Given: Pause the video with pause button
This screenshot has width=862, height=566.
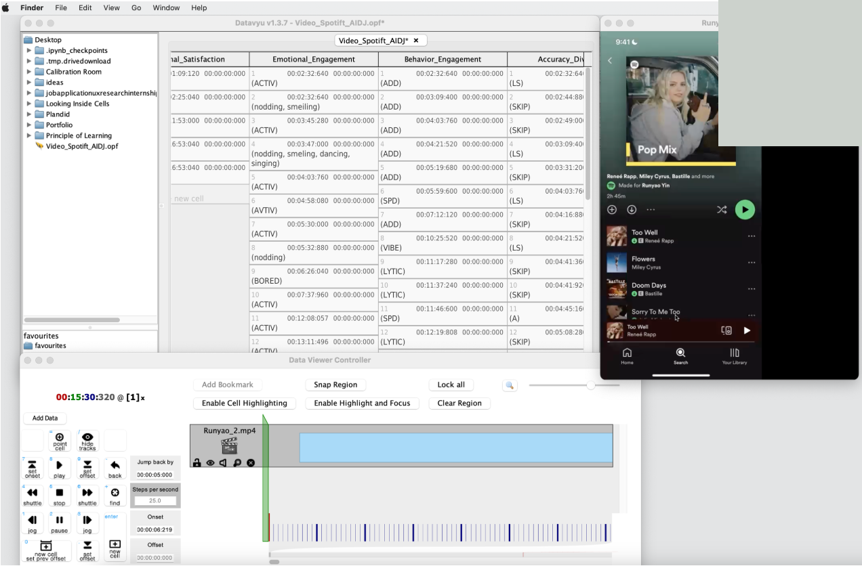Looking at the screenshot, I should [60, 523].
